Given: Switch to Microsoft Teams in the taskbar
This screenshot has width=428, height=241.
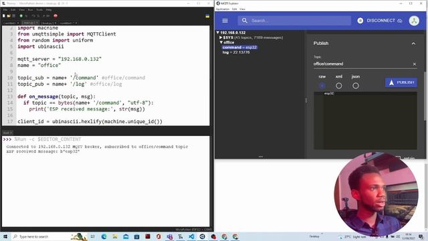Looking at the screenshot, I should [169, 236].
